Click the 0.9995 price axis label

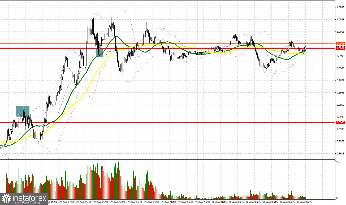340,56
